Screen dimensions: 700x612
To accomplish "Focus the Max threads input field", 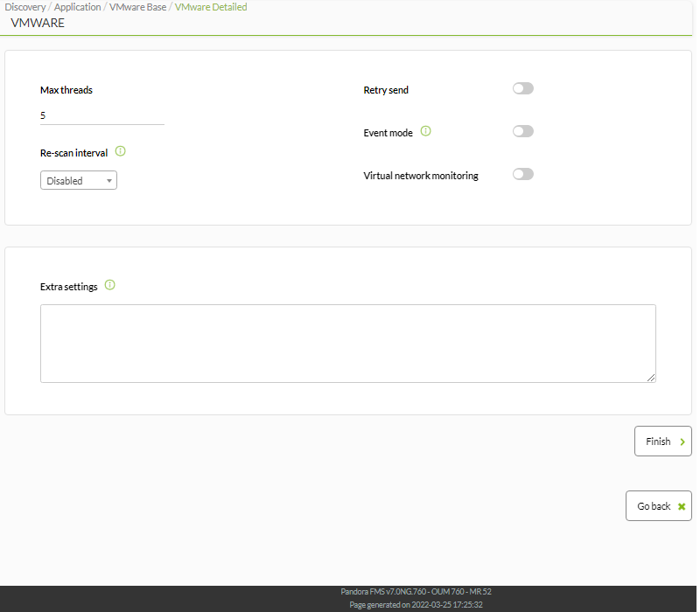I will point(102,115).
